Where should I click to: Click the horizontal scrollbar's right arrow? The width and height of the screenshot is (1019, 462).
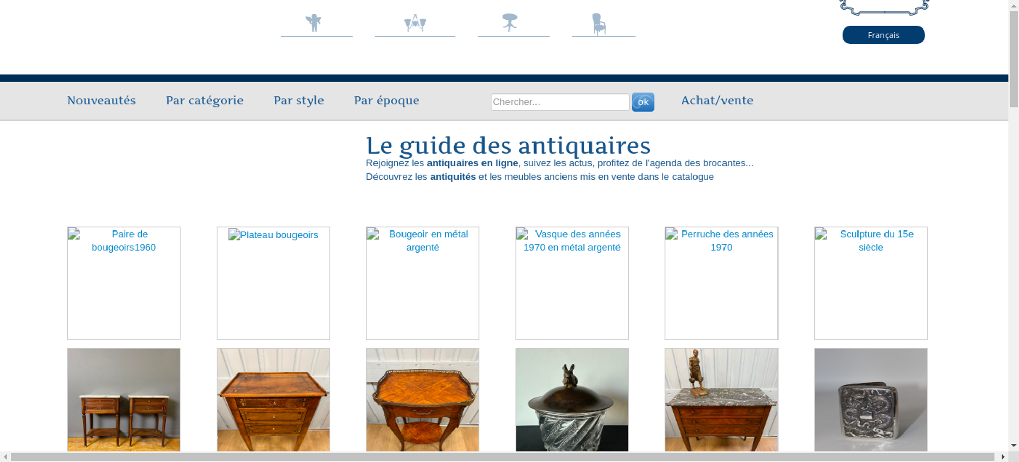[1003, 457]
